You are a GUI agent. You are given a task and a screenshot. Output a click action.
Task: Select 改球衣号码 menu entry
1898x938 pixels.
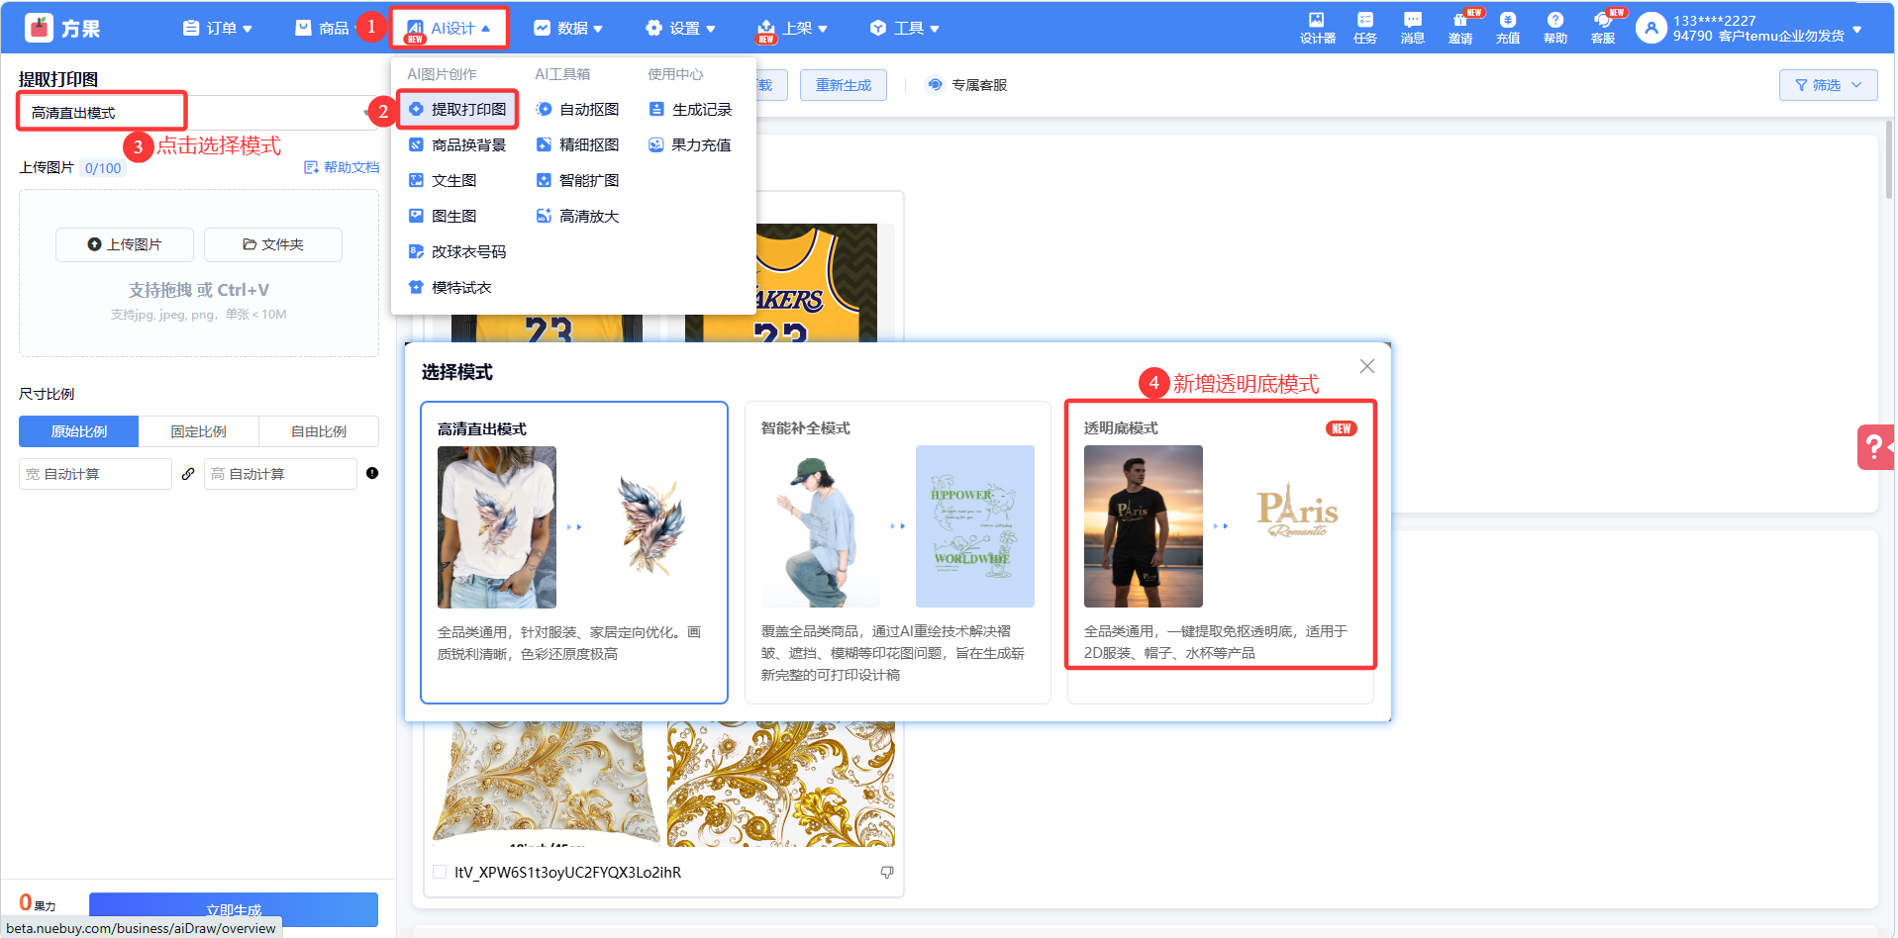tap(457, 251)
